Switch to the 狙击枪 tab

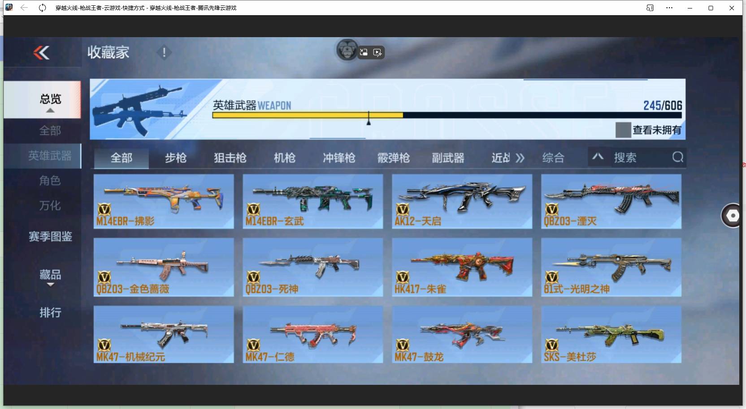[x=230, y=158]
